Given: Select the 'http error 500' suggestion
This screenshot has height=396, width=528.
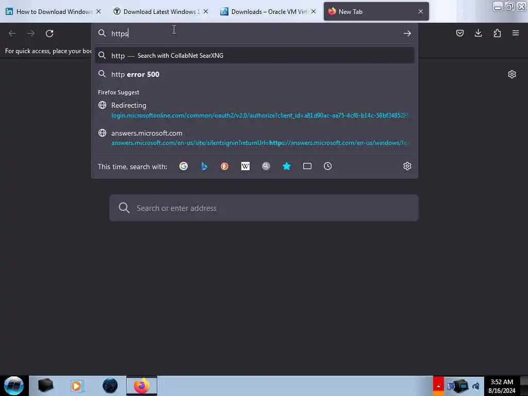Looking at the screenshot, I should coord(255,74).
